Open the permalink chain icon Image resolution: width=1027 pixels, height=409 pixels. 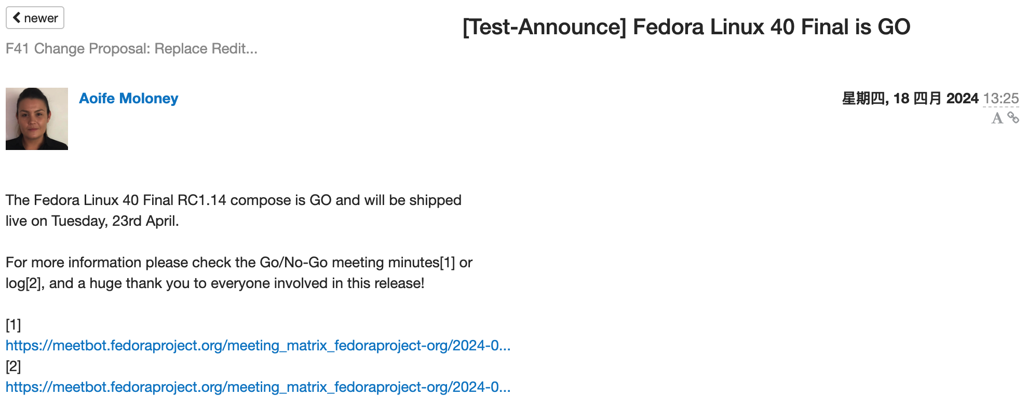point(1013,118)
